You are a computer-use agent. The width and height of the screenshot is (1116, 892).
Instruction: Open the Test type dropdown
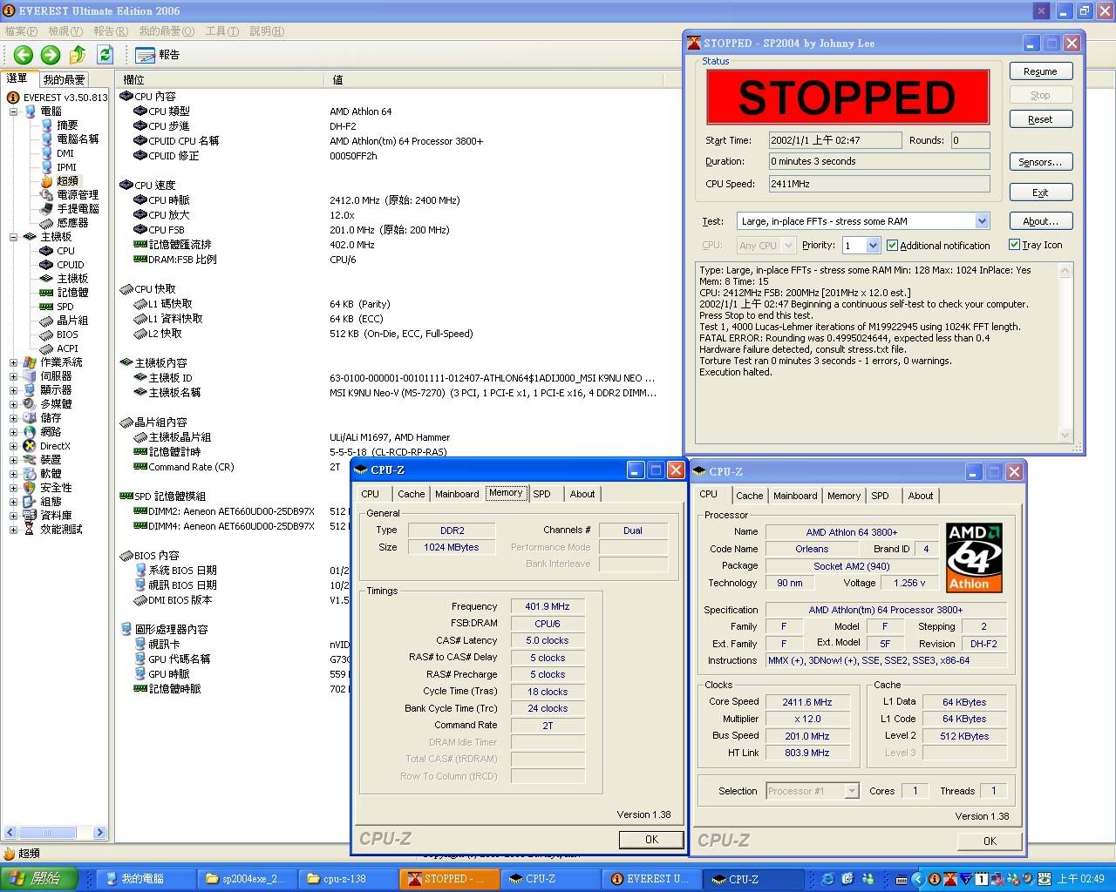point(982,221)
